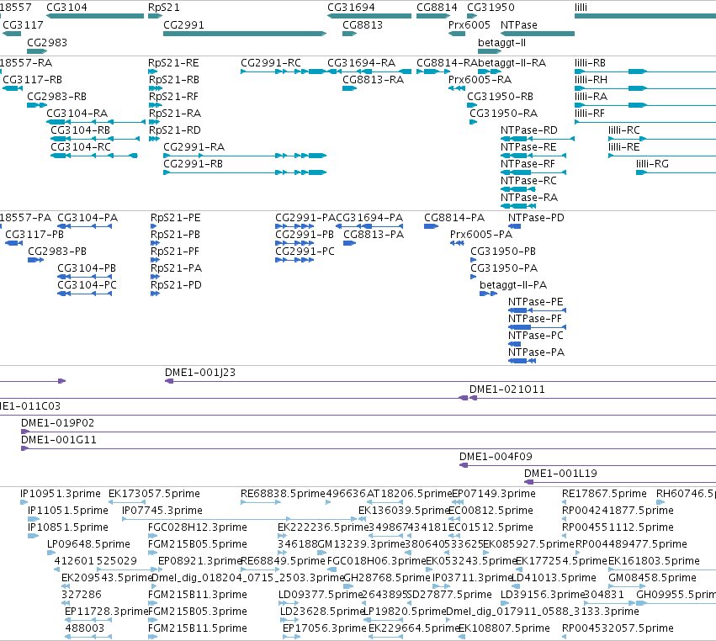Click EST RE17867.5prime

(565, 503)
